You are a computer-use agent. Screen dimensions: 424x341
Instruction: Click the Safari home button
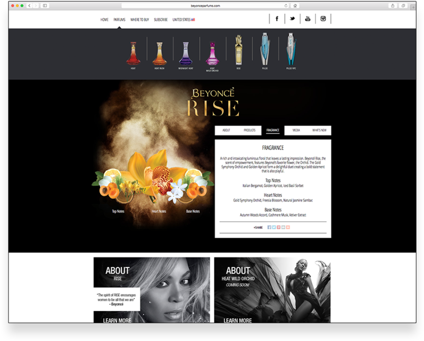coord(295,6)
